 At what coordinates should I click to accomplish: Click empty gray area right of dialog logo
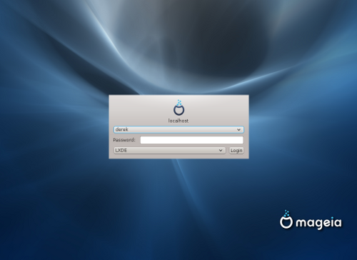tap(216, 109)
